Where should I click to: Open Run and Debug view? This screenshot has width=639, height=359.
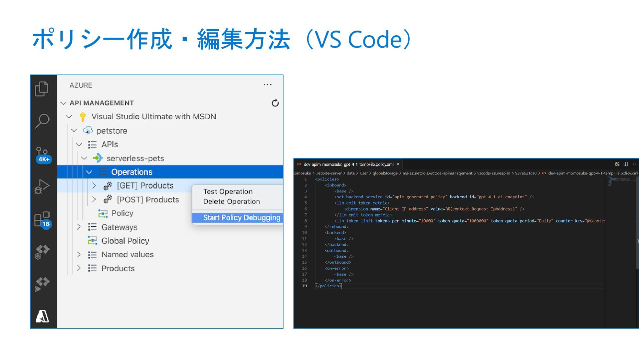point(42,186)
